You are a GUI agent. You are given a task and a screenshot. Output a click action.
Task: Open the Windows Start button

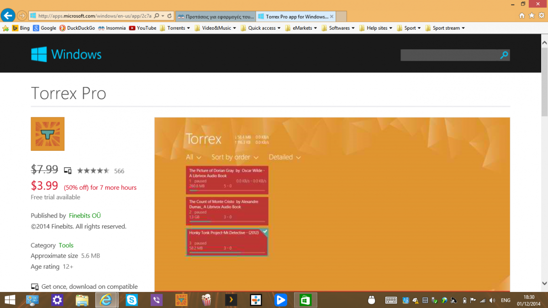click(10, 300)
